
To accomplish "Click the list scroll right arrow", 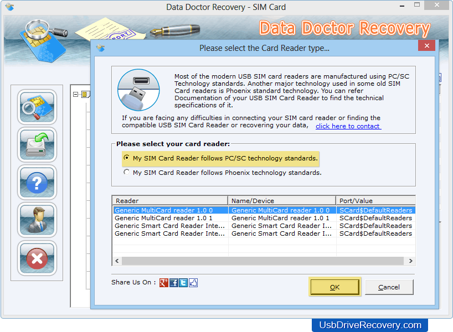I will [x=410, y=261].
